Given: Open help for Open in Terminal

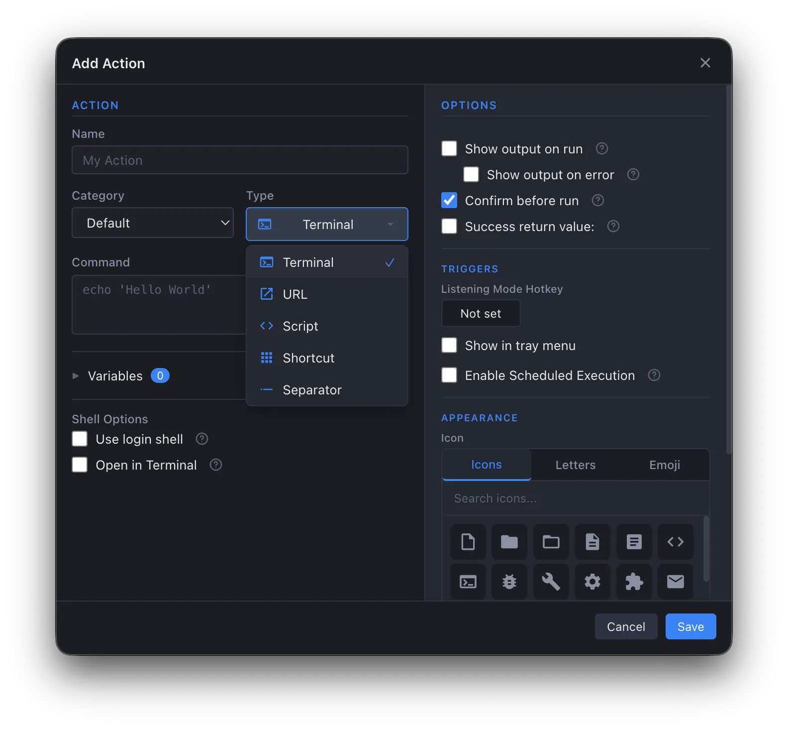Looking at the screenshot, I should [x=215, y=465].
